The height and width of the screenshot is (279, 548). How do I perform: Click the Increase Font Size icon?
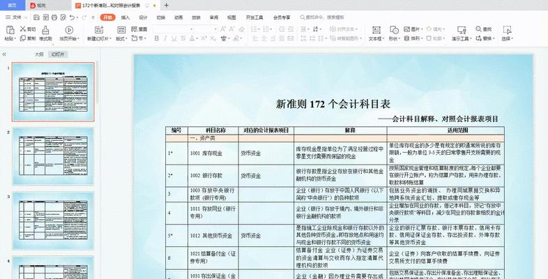[x=223, y=29]
